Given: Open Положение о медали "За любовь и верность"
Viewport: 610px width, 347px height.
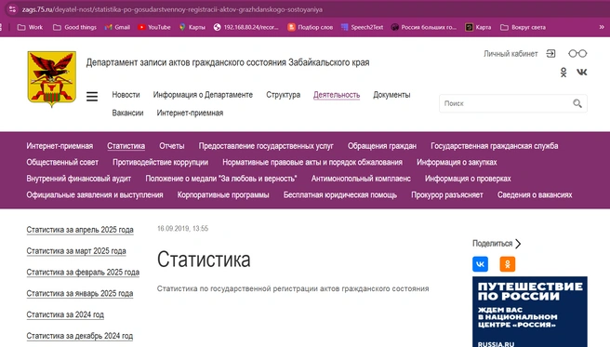Looking at the screenshot, I should pyautogui.click(x=221, y=179).
